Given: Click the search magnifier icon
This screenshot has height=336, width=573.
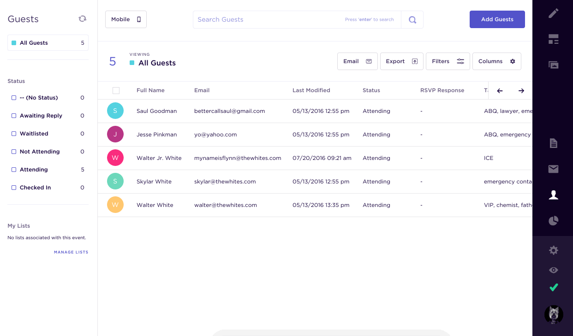Looking at the screenshot, I should click(412, 20).
